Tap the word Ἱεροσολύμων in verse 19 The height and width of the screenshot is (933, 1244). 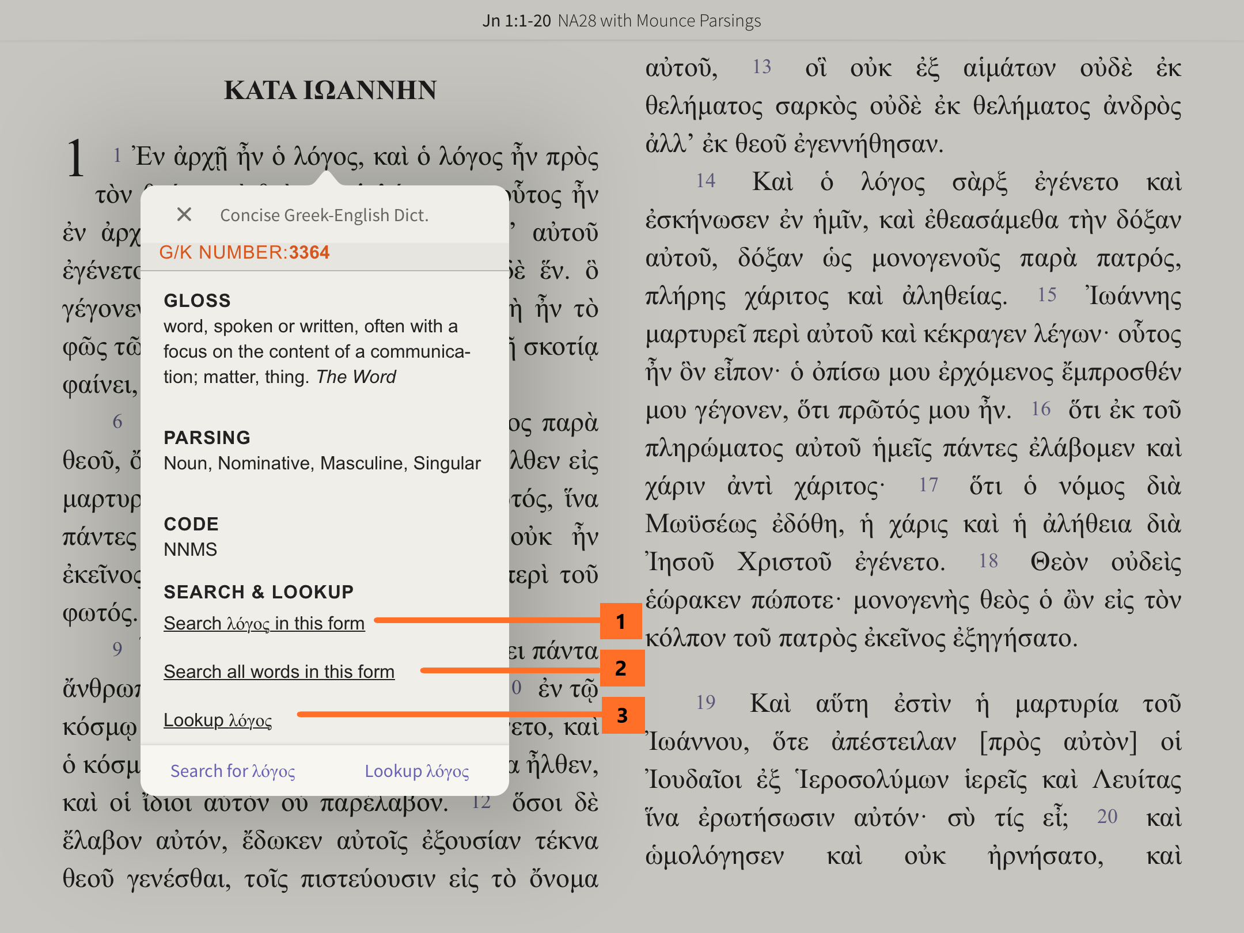(x=873, y=780)
